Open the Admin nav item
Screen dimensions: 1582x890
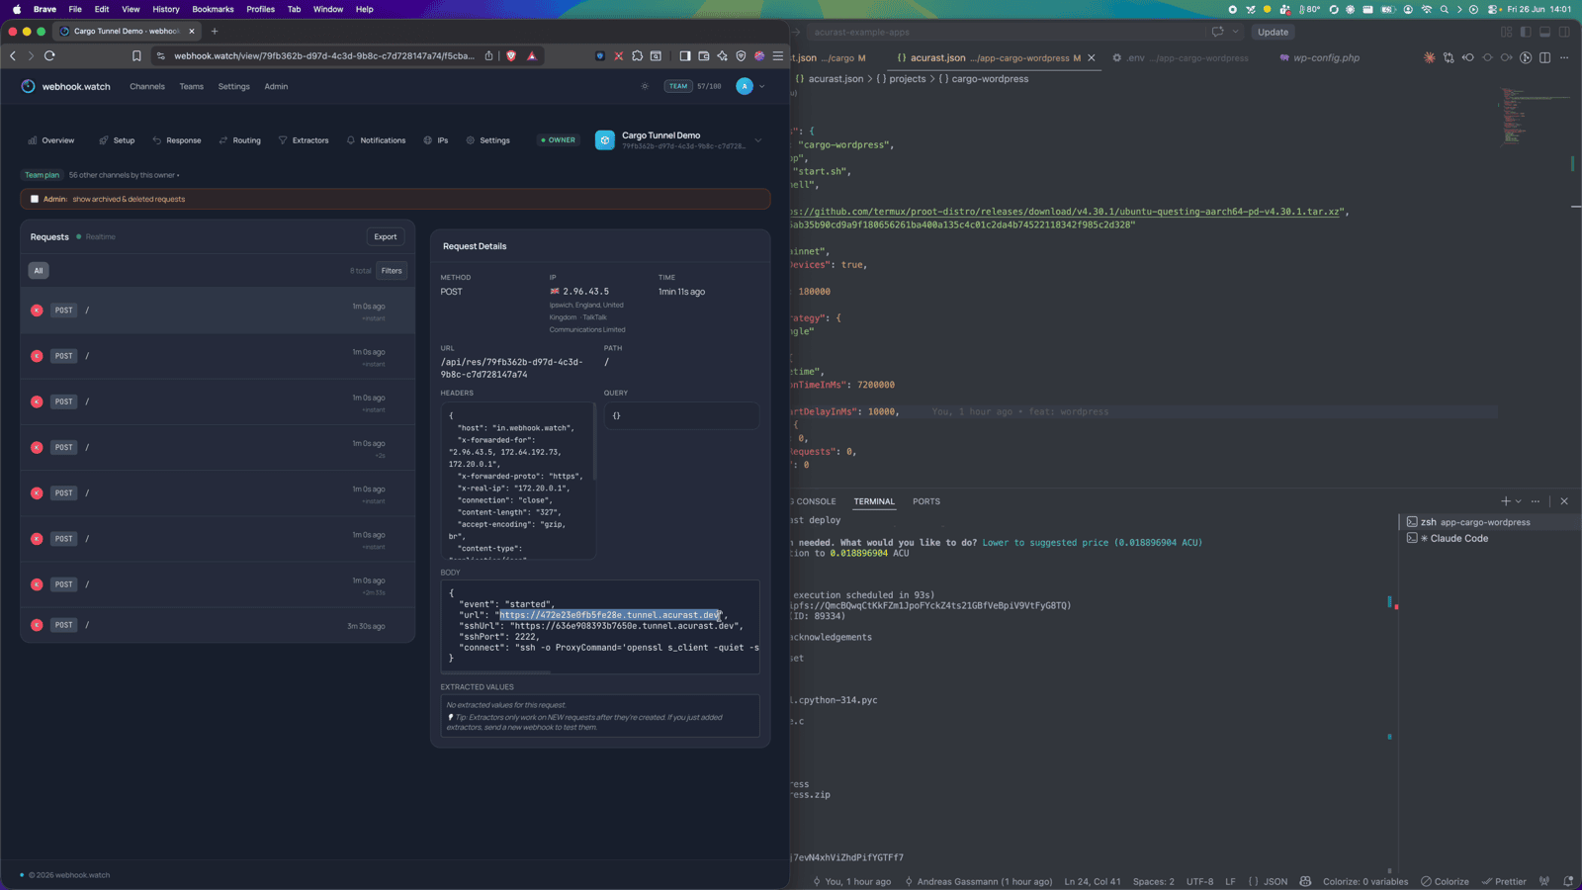(276, 86)
